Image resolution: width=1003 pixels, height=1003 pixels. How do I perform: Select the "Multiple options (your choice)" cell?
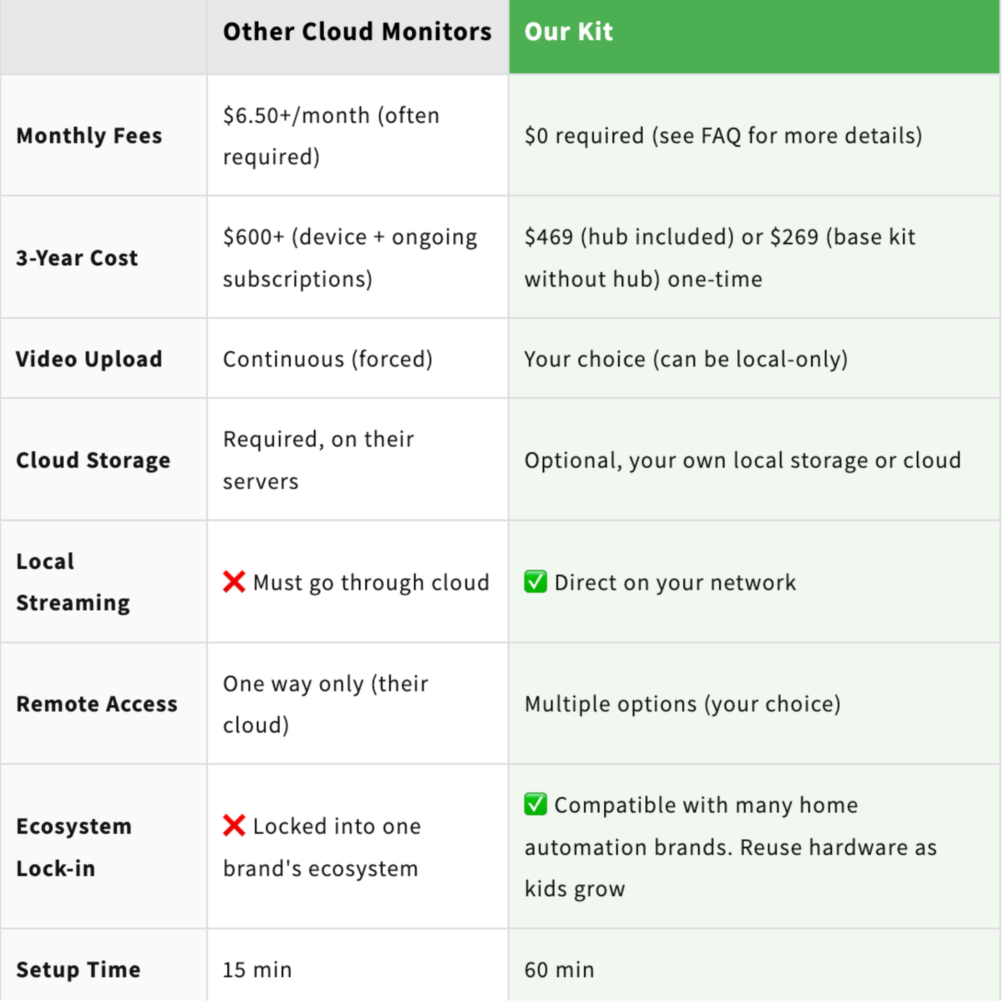(x=682, y=704)
